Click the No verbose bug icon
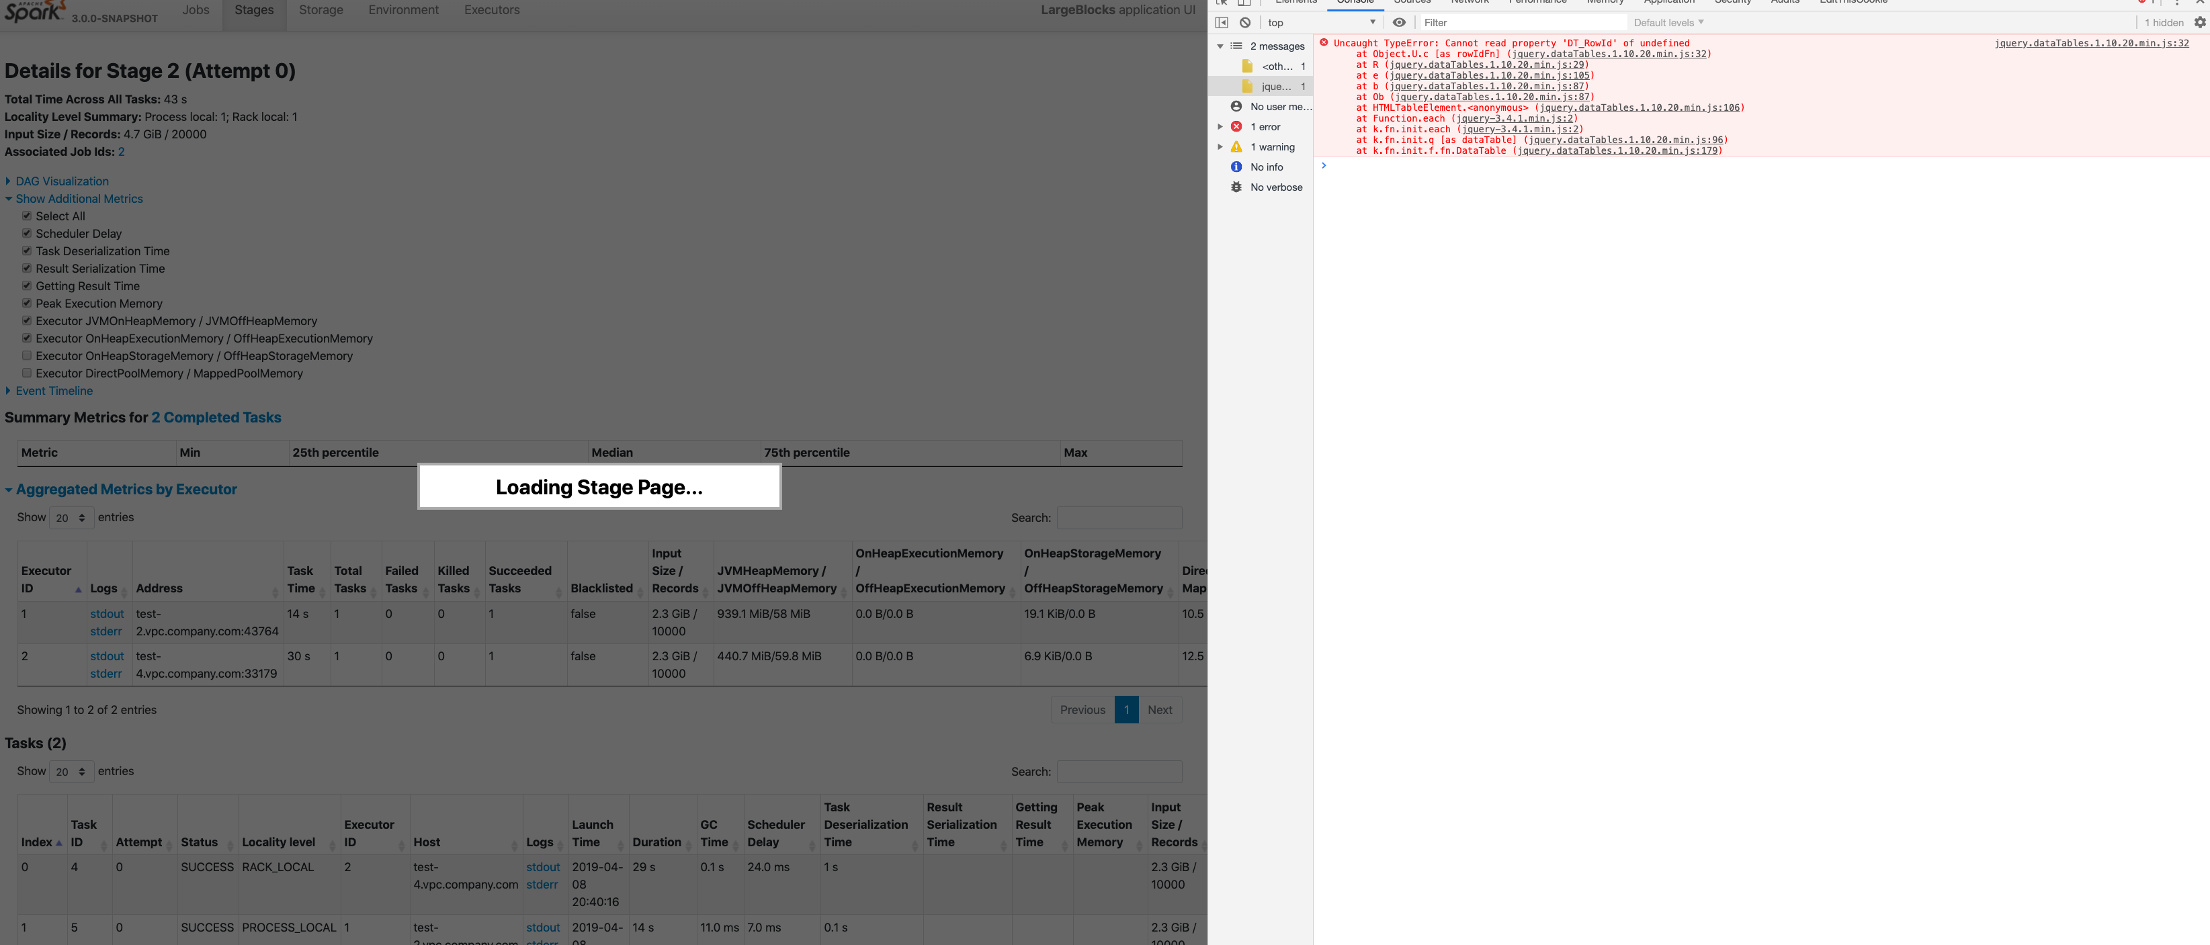The width and height of the screenshot is (2210, 945). click(1236, 188)
